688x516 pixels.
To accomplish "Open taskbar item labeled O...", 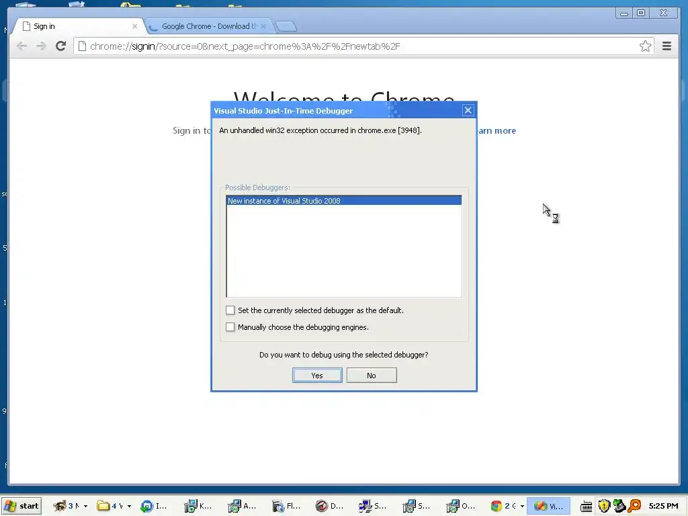I will click(461, 506).
